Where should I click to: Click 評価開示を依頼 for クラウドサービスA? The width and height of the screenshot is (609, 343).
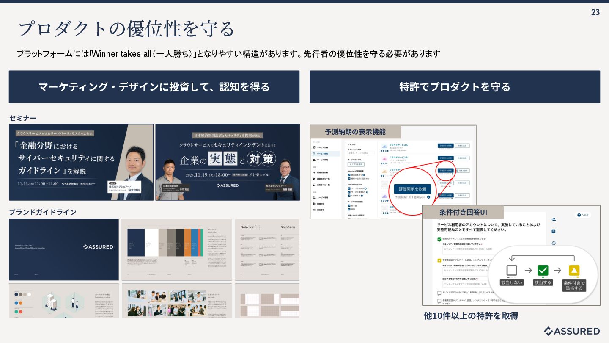[446, 146]
